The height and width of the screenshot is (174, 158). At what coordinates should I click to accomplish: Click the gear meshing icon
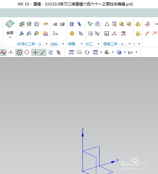62,24
